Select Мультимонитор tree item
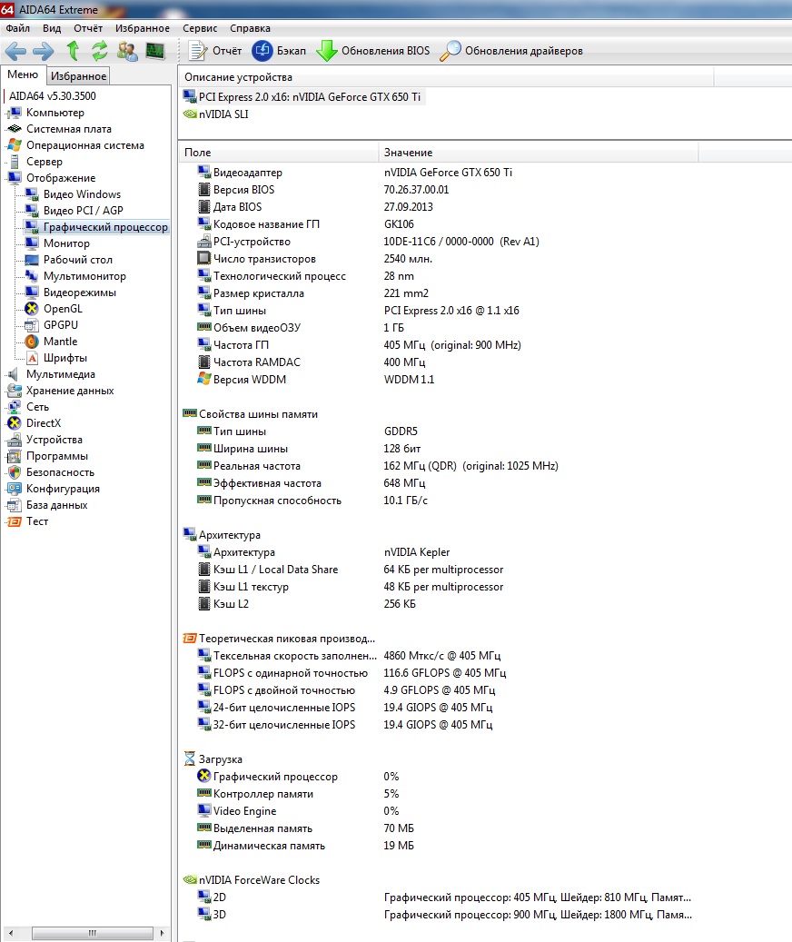This screenshot has height=942, width=792. [84, 276]
